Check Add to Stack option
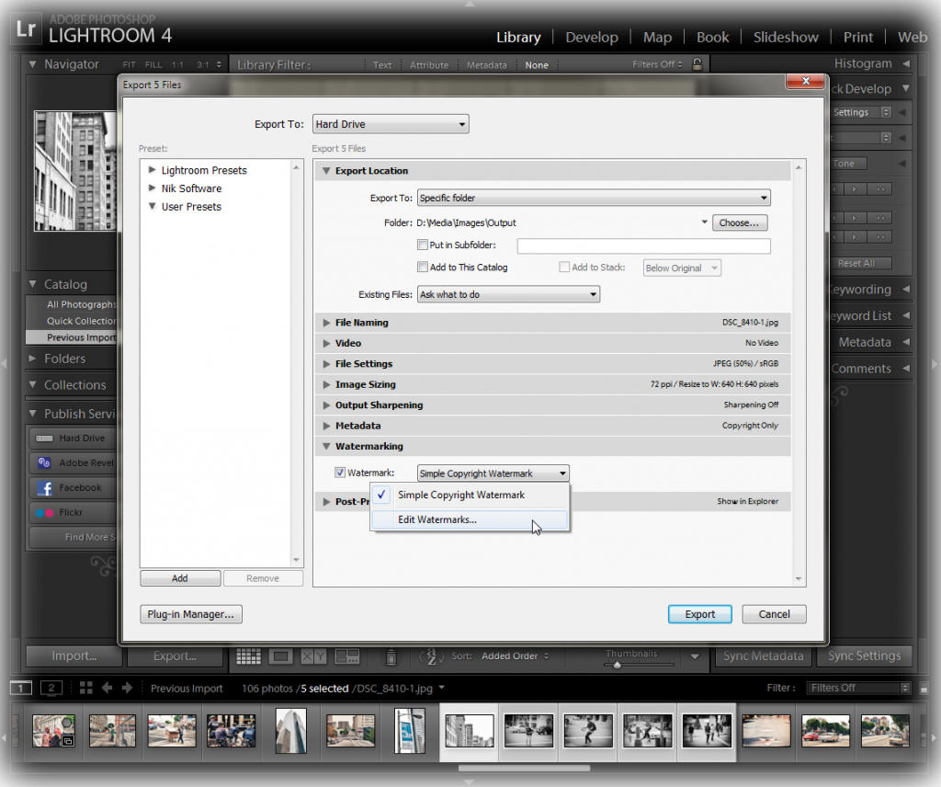 tap(564, 268)
